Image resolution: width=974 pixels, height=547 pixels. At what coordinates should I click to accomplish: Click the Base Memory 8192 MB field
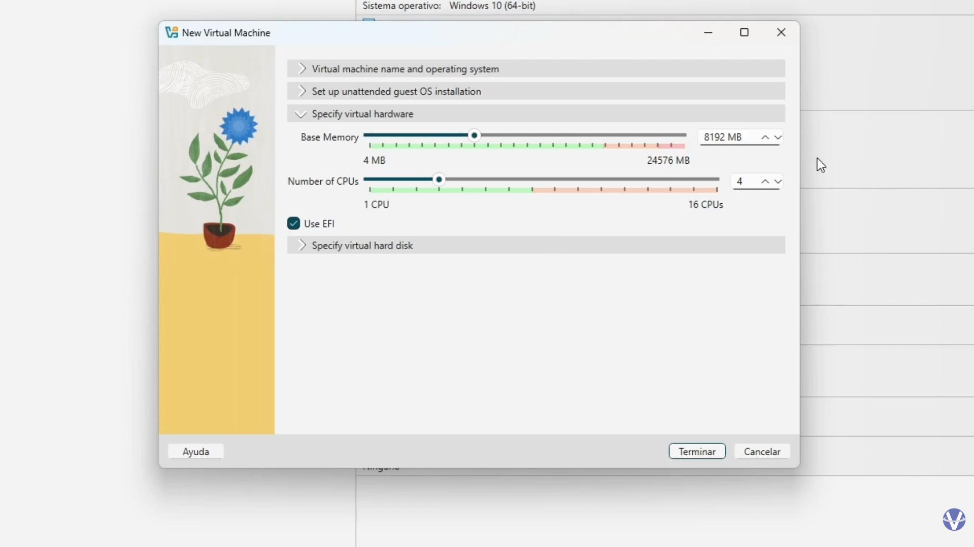click(x=728, y=137)
